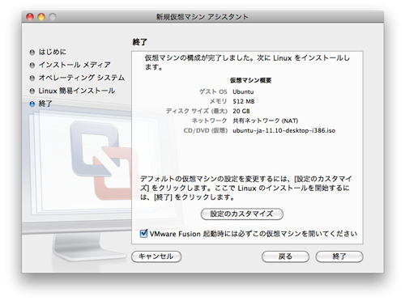Image resolution: width=405 pixels, height=305 pixels.
Task: Click the 仮想マシン概要 heading
Action: [x=250, y=80]
